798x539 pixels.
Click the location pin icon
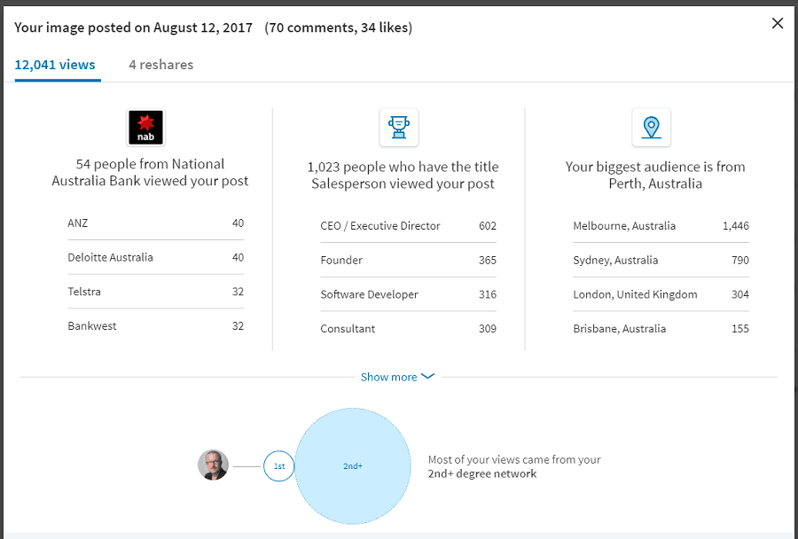(x=651, y=127)
